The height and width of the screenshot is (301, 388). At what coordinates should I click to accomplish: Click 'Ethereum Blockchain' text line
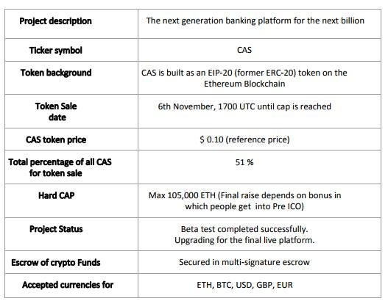[244, 84]
